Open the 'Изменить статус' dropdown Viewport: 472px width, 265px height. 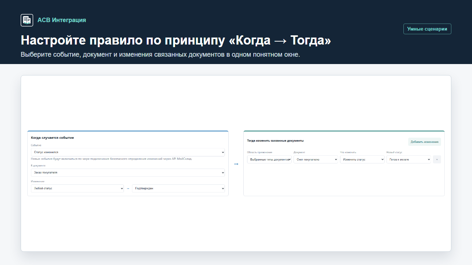[x=362, y=159]
